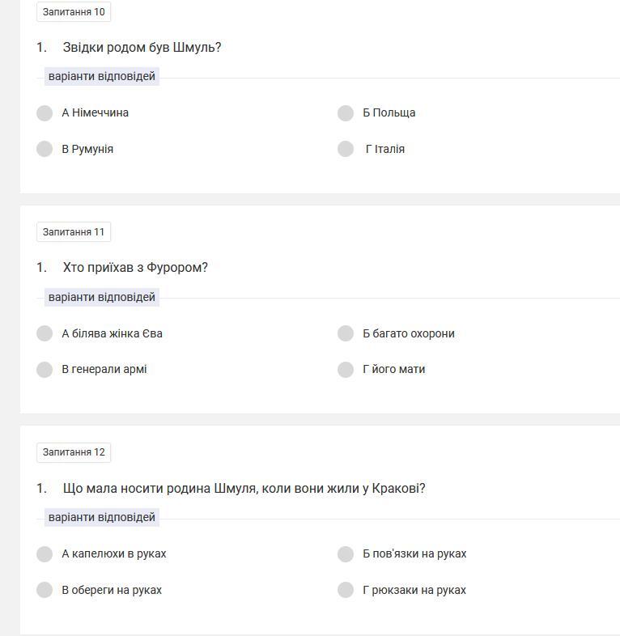Select Б багато охорони answer

pyautogui.click(x=346, y=333)
